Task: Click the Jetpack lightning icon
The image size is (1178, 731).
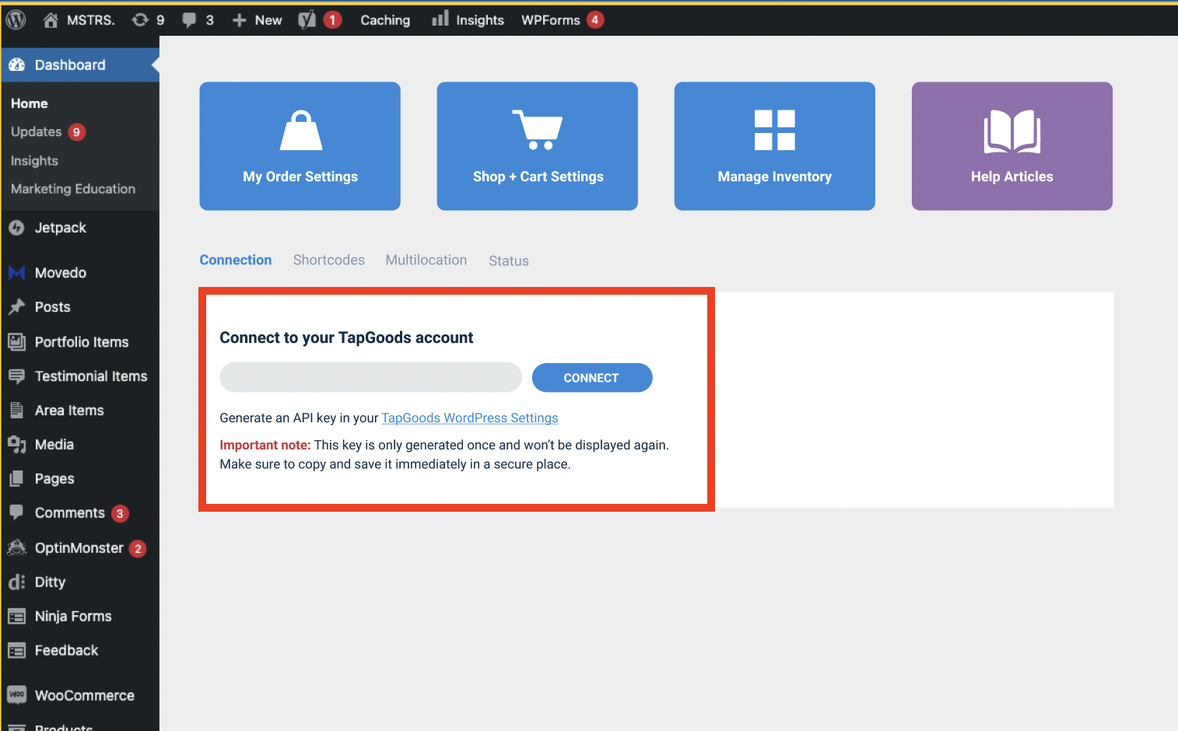Action: pos(16,228)
